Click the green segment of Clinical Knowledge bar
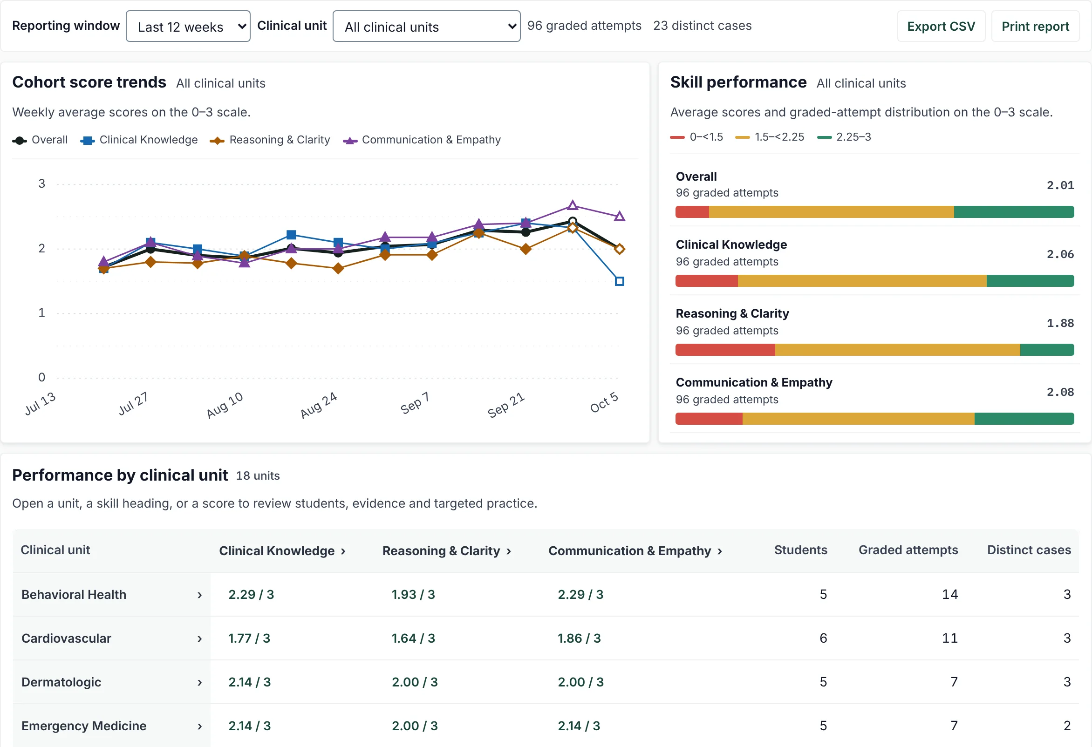 (1030, 281)
